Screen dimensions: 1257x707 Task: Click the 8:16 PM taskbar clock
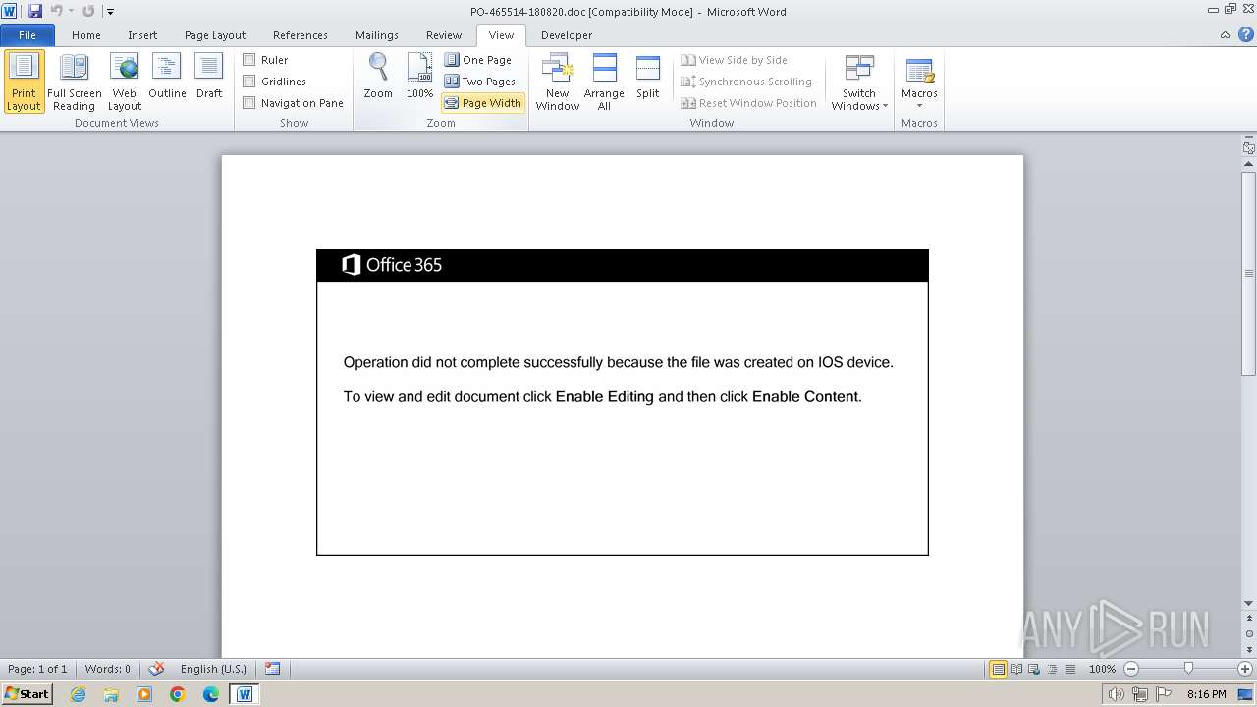(x=1206, y=694)
